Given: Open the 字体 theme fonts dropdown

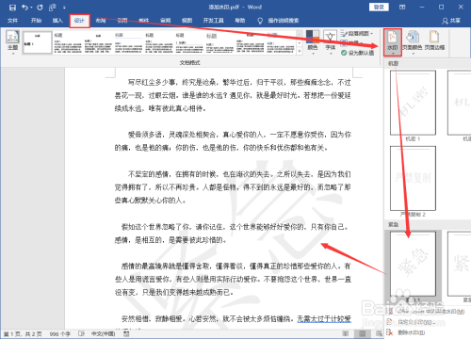Looking at the screenshot, I should click(x=330, y=42).
